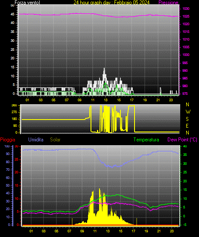
Task: Select the Temperatura legend label
Action: (146, 140)
